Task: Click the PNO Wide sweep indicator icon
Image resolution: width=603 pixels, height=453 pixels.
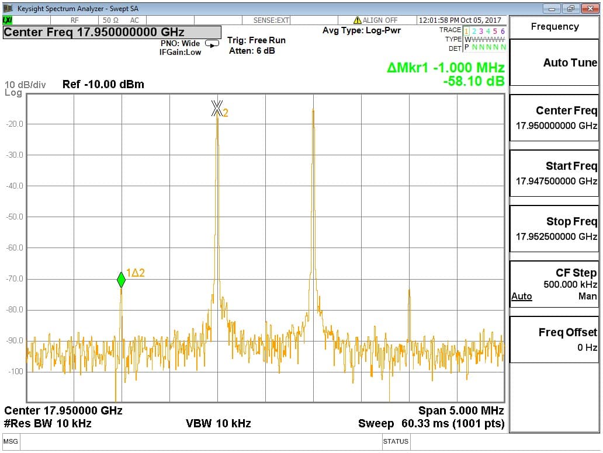Action: pos(212,44)
